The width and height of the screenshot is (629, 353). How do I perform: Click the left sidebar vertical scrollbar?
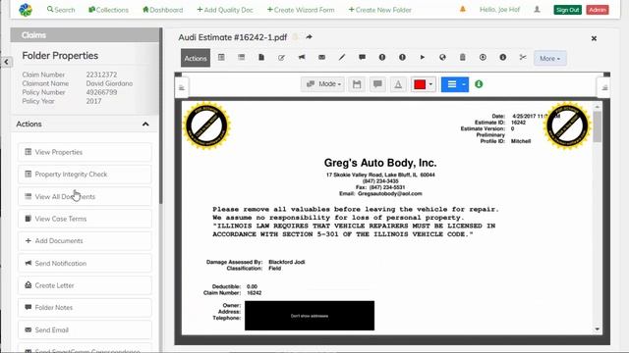click(x=161, y=116)
